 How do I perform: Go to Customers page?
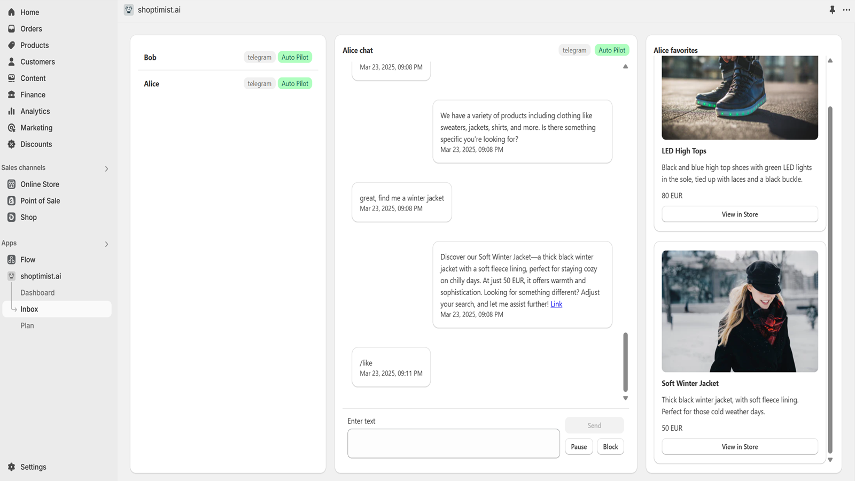[x=37, y=62]
